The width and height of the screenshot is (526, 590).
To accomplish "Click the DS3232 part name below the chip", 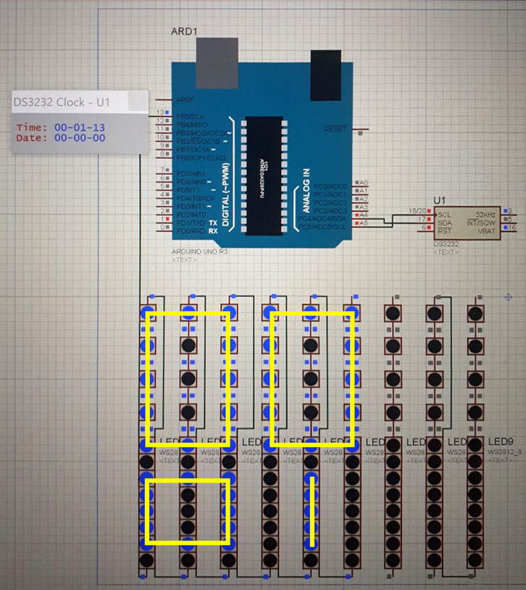I will pyautogui.click(x=446, y=245).
